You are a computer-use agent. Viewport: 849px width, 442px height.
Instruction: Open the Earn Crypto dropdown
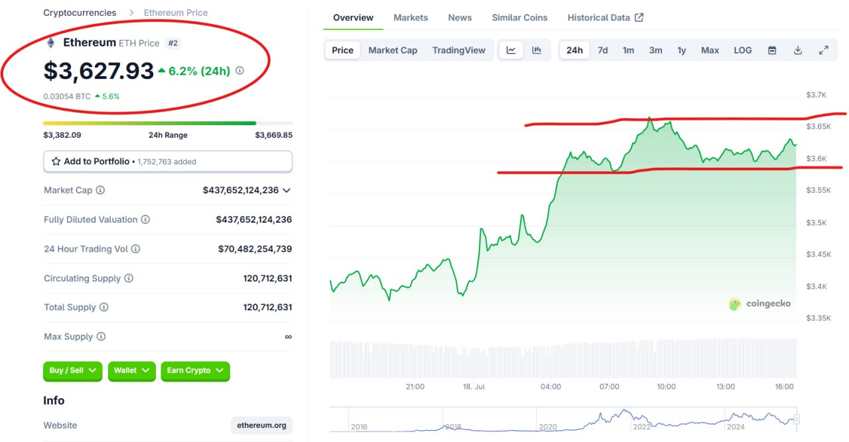[195, 370]
